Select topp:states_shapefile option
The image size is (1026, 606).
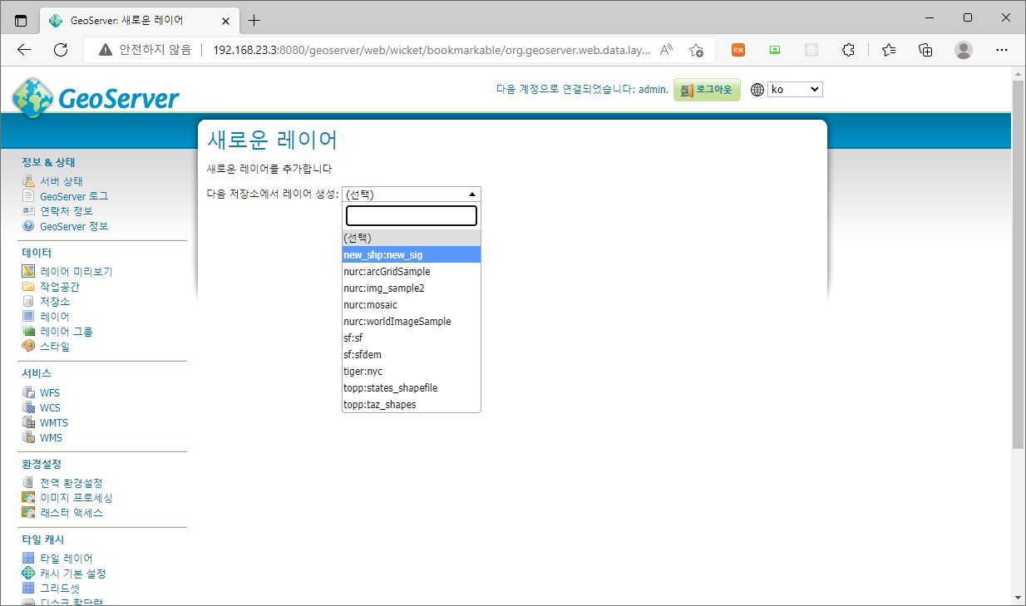pos(412,388)
